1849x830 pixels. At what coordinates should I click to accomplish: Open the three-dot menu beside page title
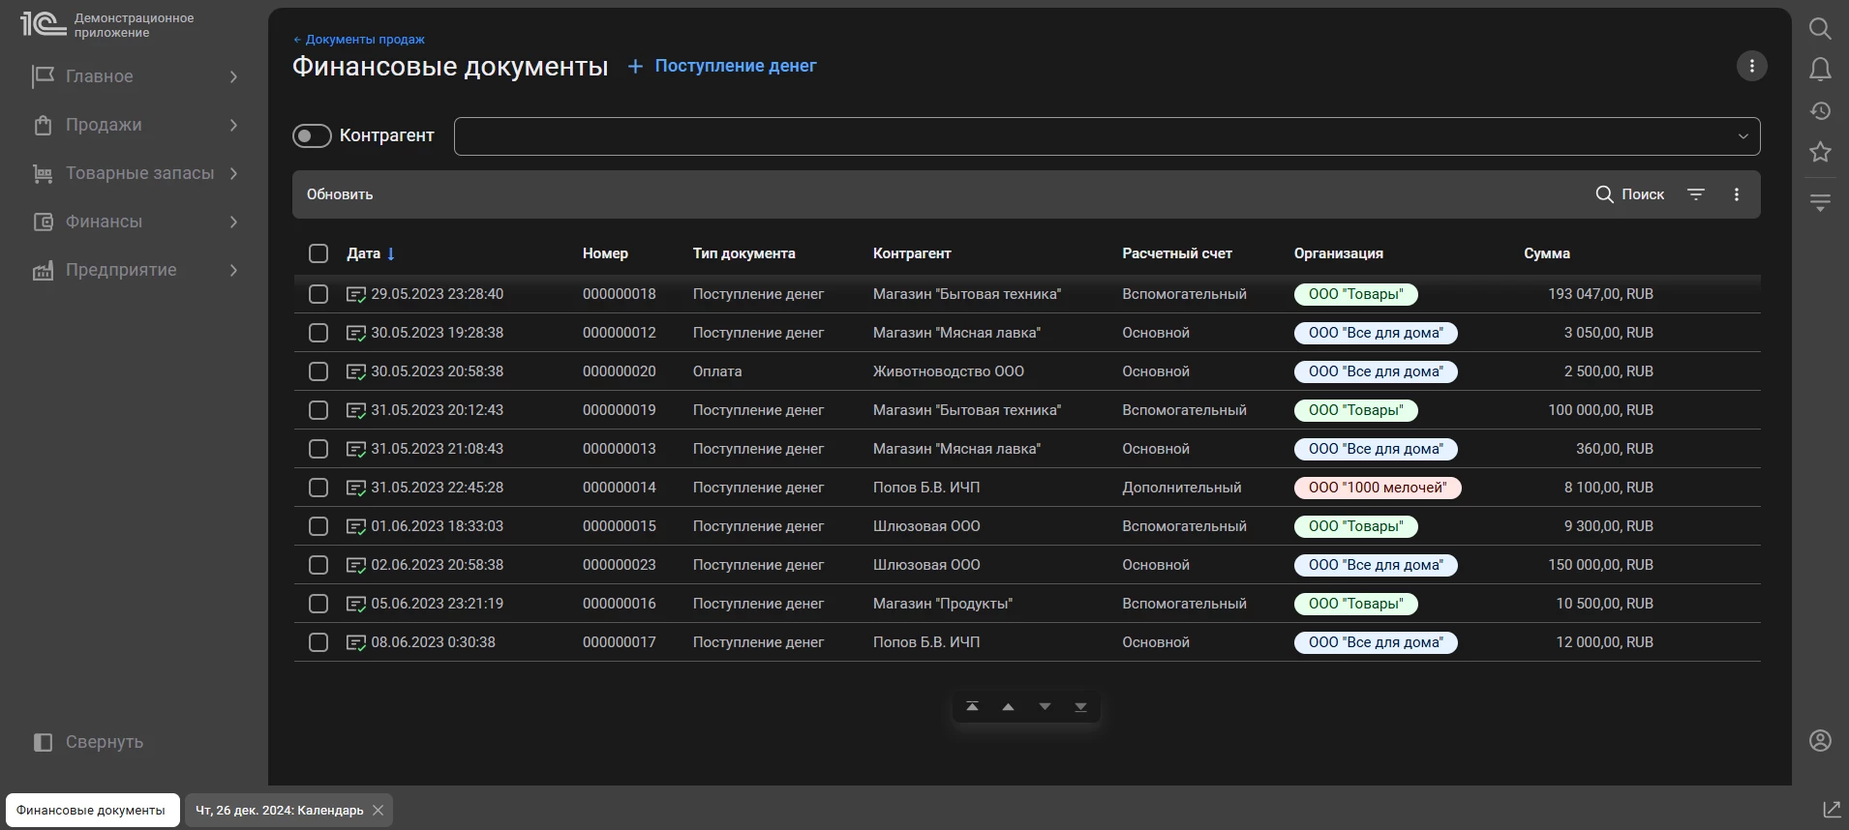[1751, 66]
